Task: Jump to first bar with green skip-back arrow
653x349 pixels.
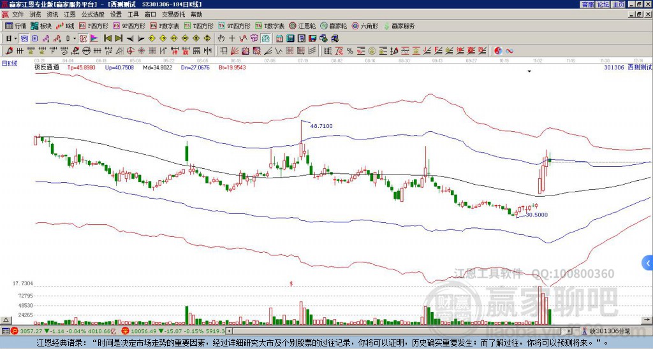Action: pyautogui.click(x=107, y=39)
